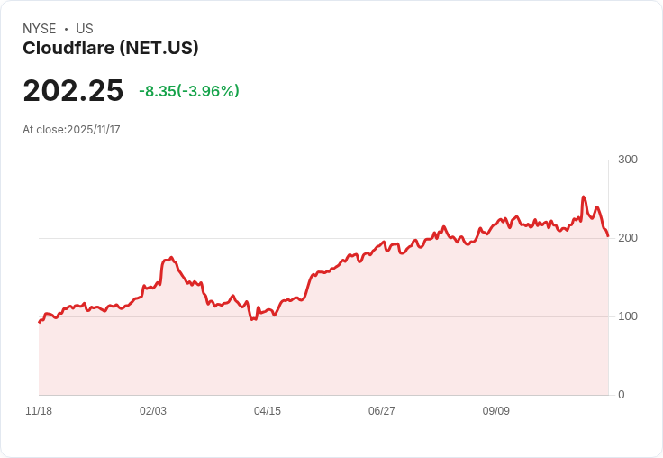663x458 pixels.
Task: Click the highest peak of the price line
Action: click(584, 197)
